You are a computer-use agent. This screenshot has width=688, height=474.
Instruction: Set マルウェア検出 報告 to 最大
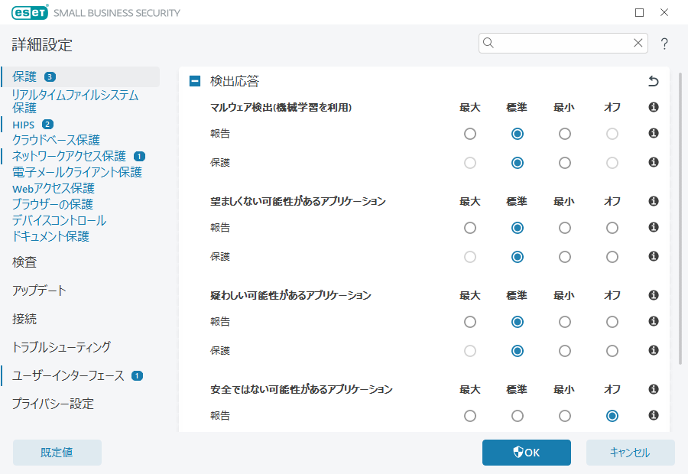point(470,134)
